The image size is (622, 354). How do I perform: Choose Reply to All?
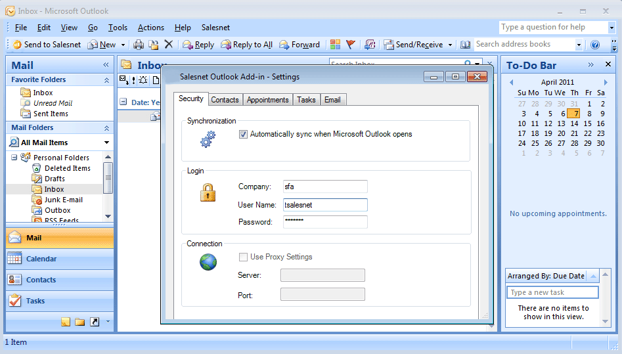click(247, 45)
